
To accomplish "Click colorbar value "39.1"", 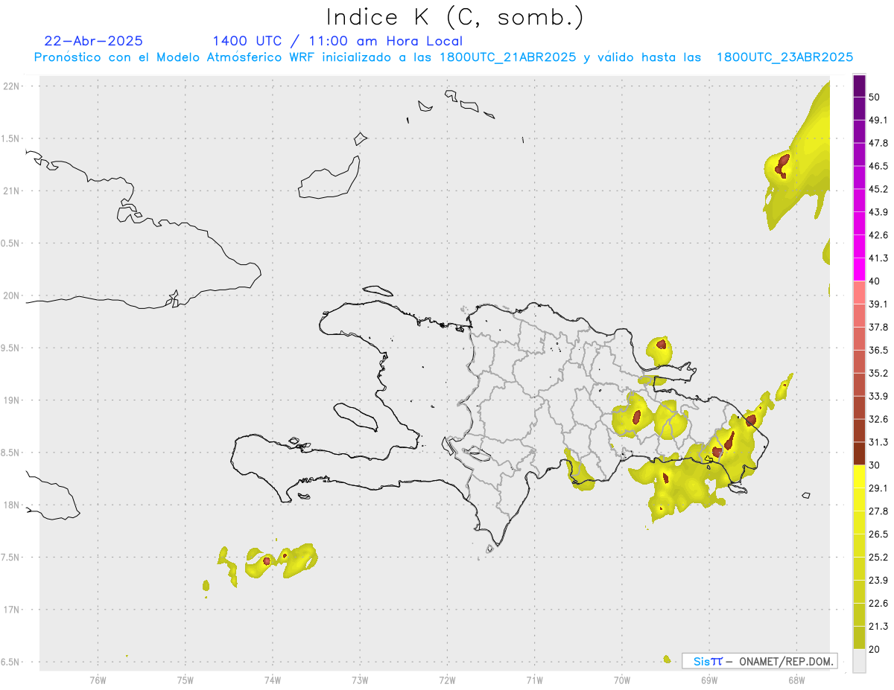I will point(878,304).
